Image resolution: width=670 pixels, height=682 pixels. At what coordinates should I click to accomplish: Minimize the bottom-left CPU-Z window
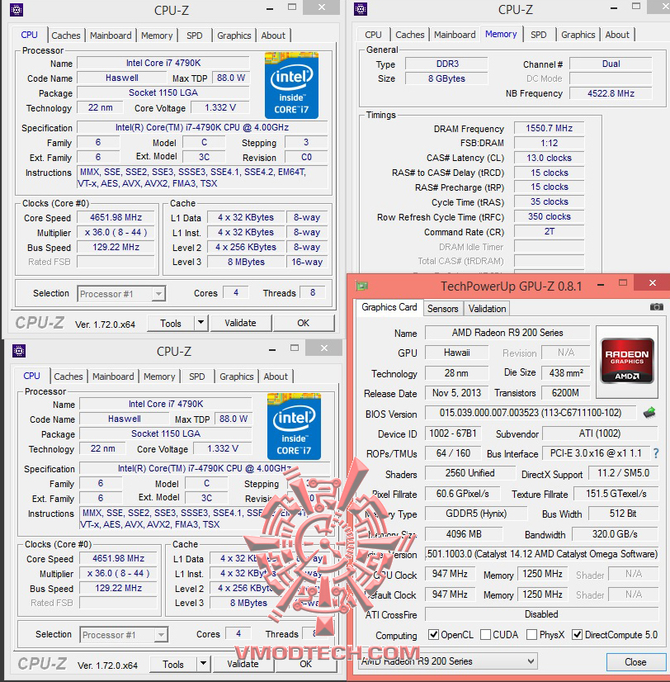[272, 350]
